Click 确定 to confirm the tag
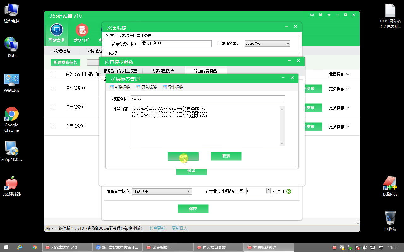Viewport: 404px width, 252px height. click(183, 157)
